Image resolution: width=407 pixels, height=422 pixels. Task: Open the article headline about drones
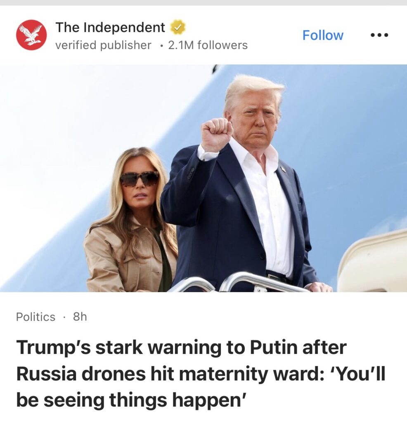pyautogui.click(x=201, y=373)
